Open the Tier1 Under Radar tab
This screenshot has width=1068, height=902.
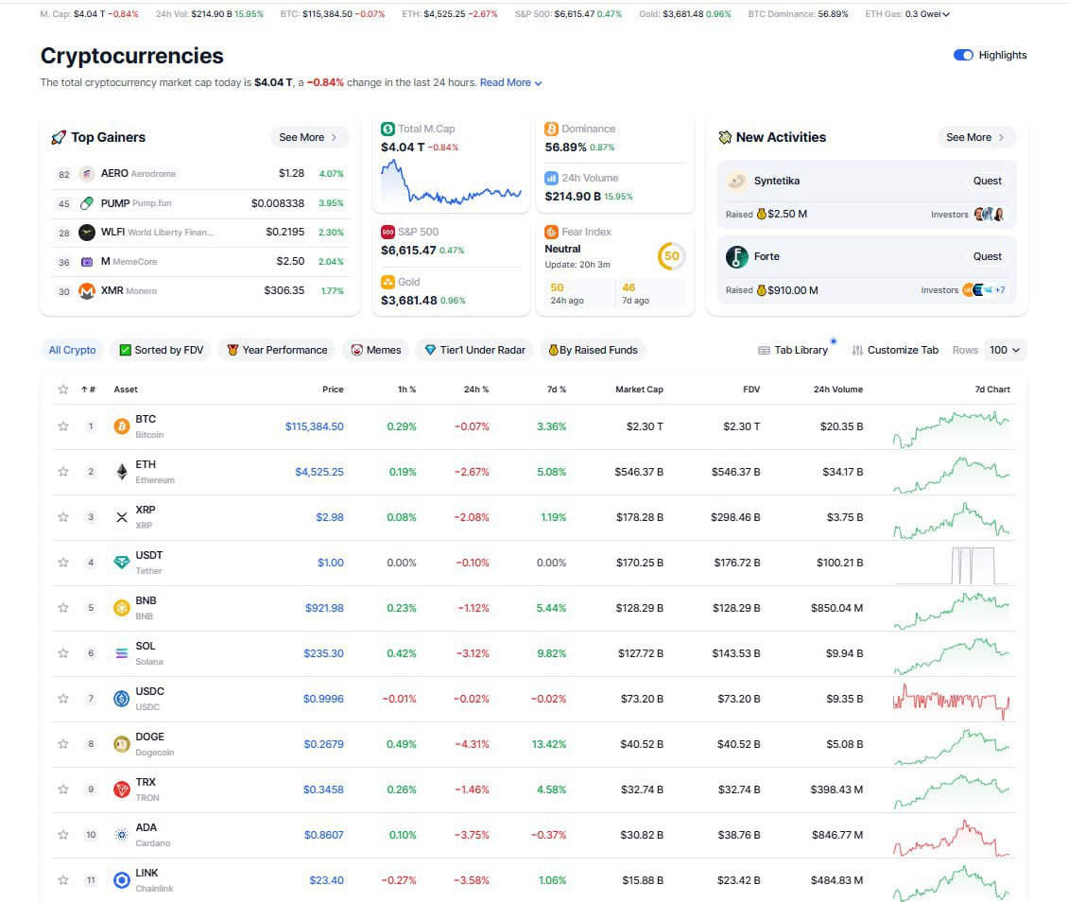474,350
